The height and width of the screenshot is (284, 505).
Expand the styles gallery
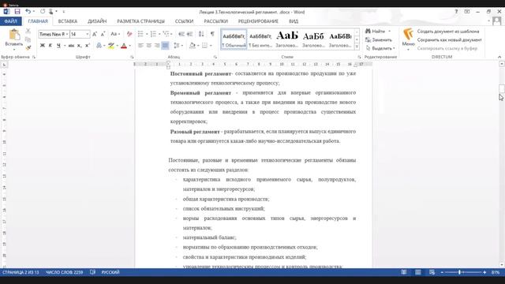(357, 47)
